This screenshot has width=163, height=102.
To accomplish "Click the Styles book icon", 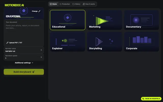I will 51,4.
